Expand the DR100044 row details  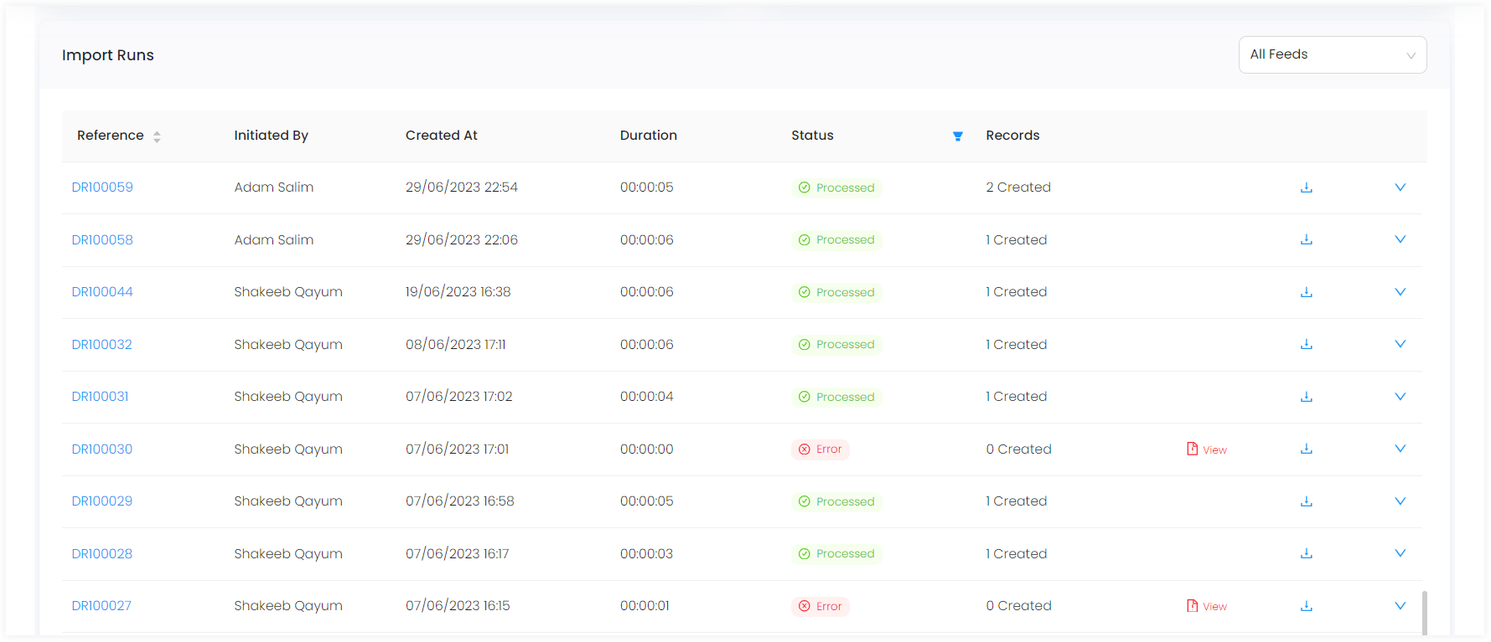pos(1400,292)
